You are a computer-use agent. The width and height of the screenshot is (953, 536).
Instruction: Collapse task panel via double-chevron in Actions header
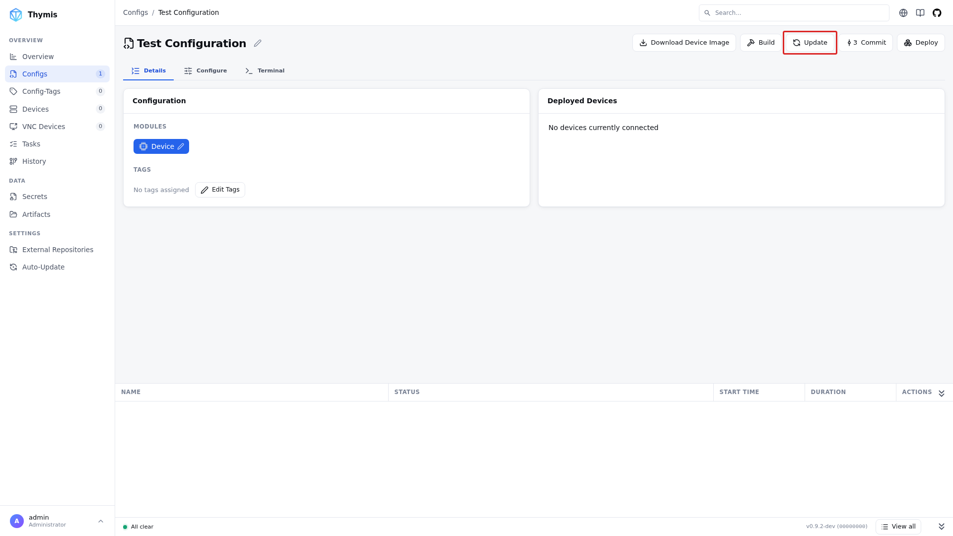(942, 393)
